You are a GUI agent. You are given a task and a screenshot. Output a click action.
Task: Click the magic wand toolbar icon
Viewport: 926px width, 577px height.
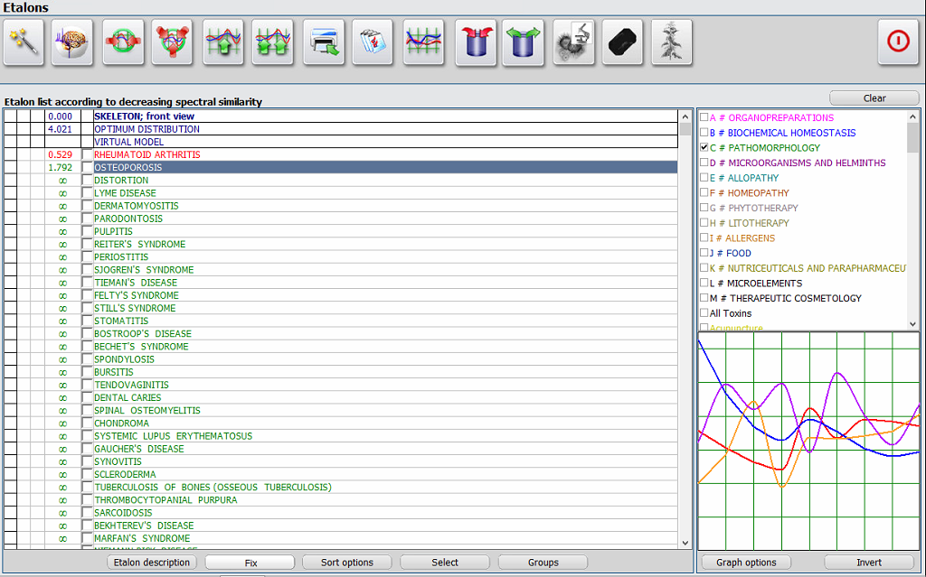point(24,42)
